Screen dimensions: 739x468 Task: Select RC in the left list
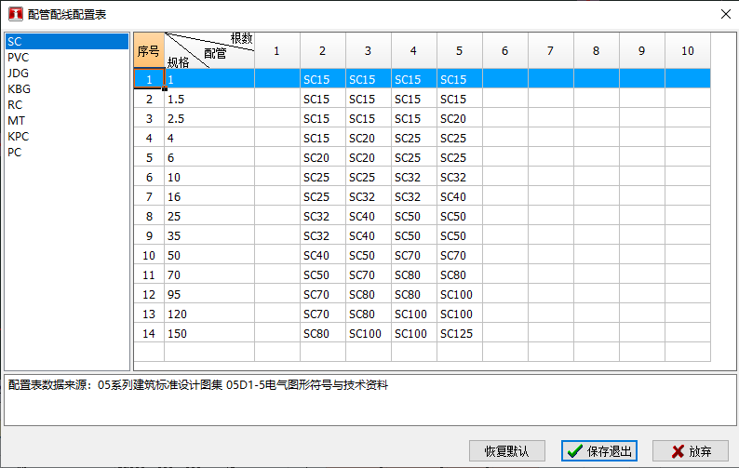tap(15, 104)
